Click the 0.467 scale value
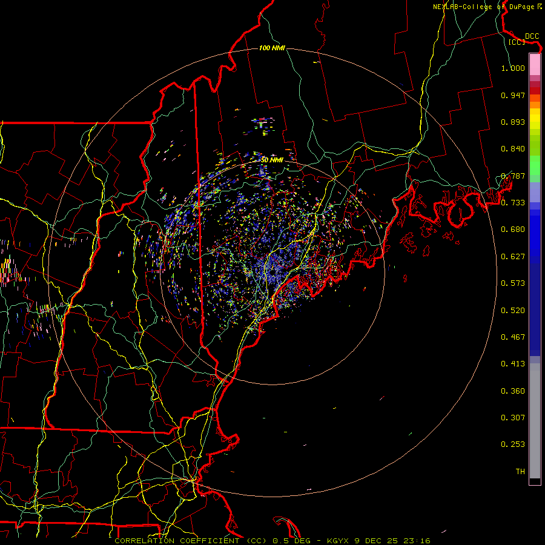545x545 pixels. [x=513, y=337]
